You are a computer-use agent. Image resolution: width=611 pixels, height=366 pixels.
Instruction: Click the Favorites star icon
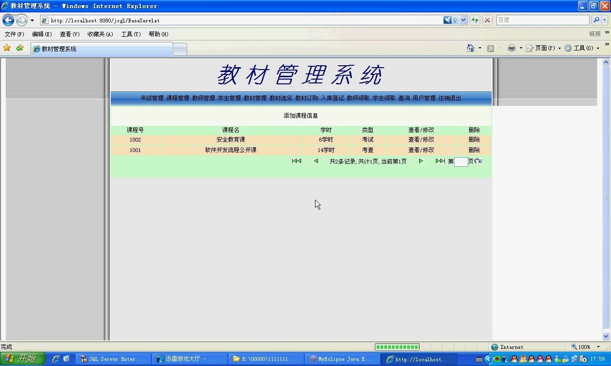point(7,48)
